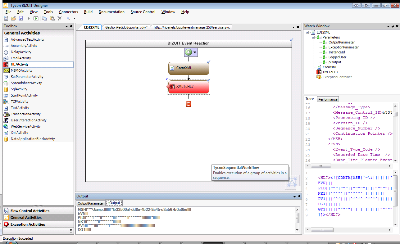Screen dimensions: 400x244
Task: Click the red stop end node on workflow
Action: pyautogui.click(x=189, y=104)
